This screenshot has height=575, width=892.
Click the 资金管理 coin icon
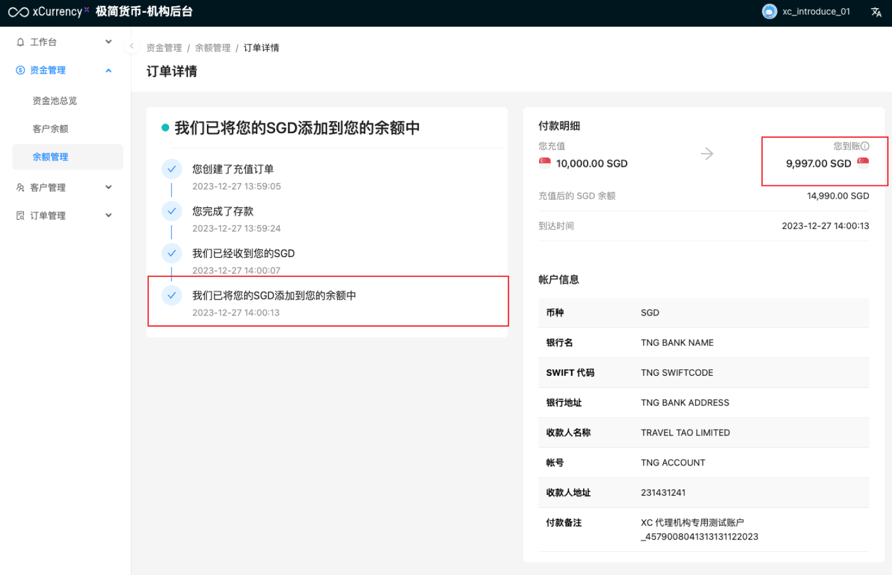tap(20, 70)
